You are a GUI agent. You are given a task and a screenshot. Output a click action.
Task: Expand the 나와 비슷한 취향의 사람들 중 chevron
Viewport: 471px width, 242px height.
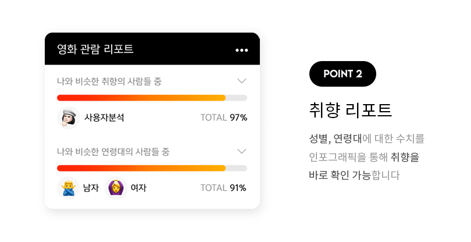click(242, 81)
